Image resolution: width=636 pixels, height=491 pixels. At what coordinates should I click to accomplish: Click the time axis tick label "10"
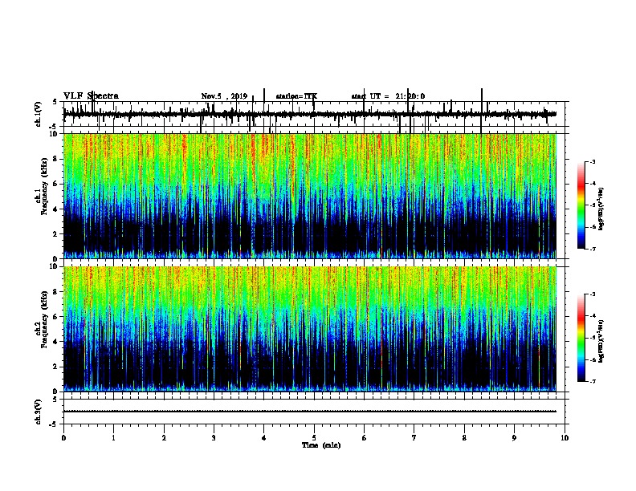[565, 438]
